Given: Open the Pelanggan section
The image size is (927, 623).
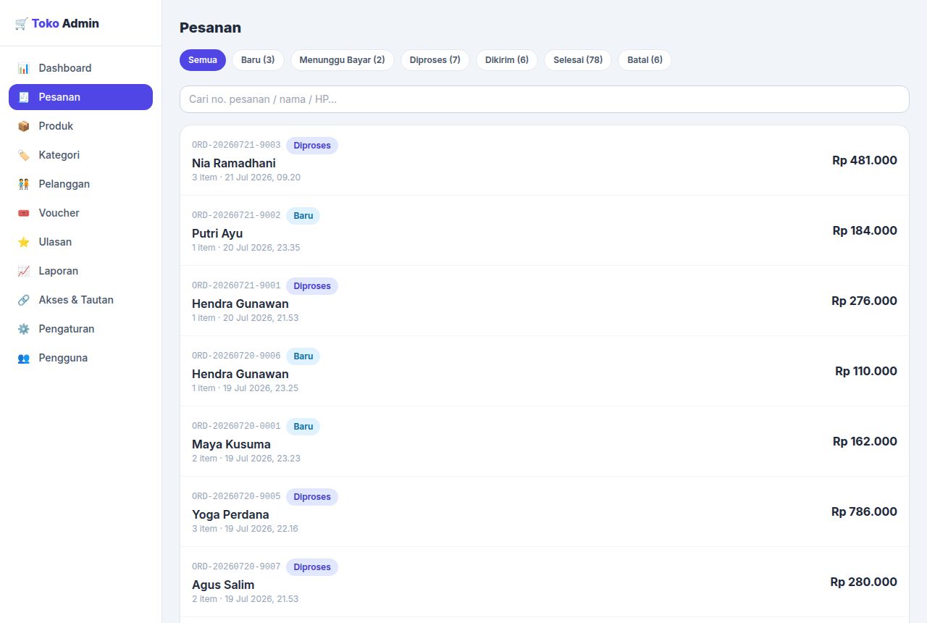Looking at the screenshot, I should coord(80,184).
